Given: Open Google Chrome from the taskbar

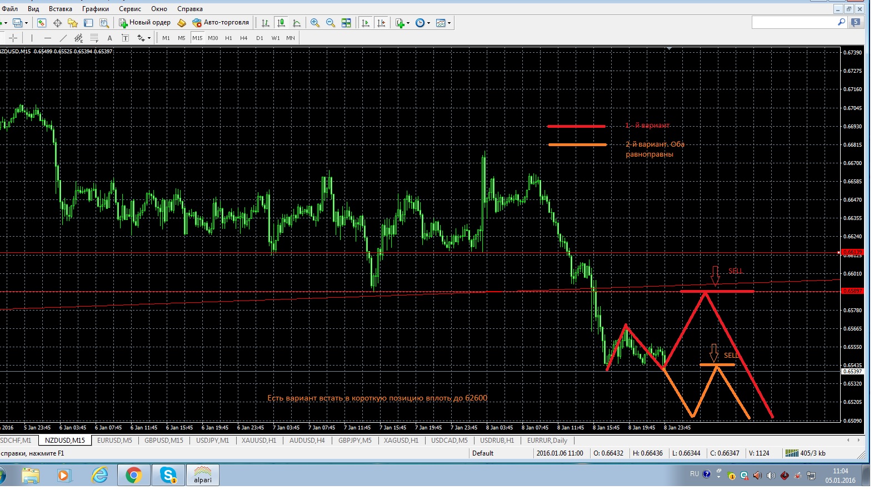Looking at the screenshot, I should 133,476.
